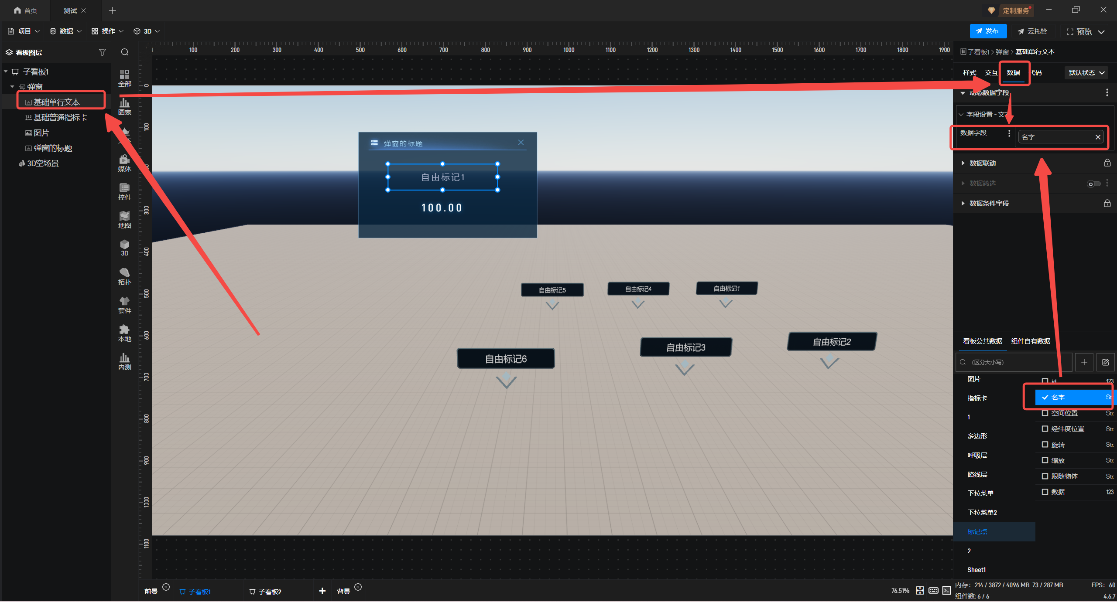Viewport: 1117px width, 602px height.
Task: Select the 3D components category icon
Action: pos(124,247)
